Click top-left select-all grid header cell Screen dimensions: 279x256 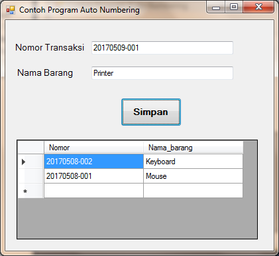tap(30, 148)
